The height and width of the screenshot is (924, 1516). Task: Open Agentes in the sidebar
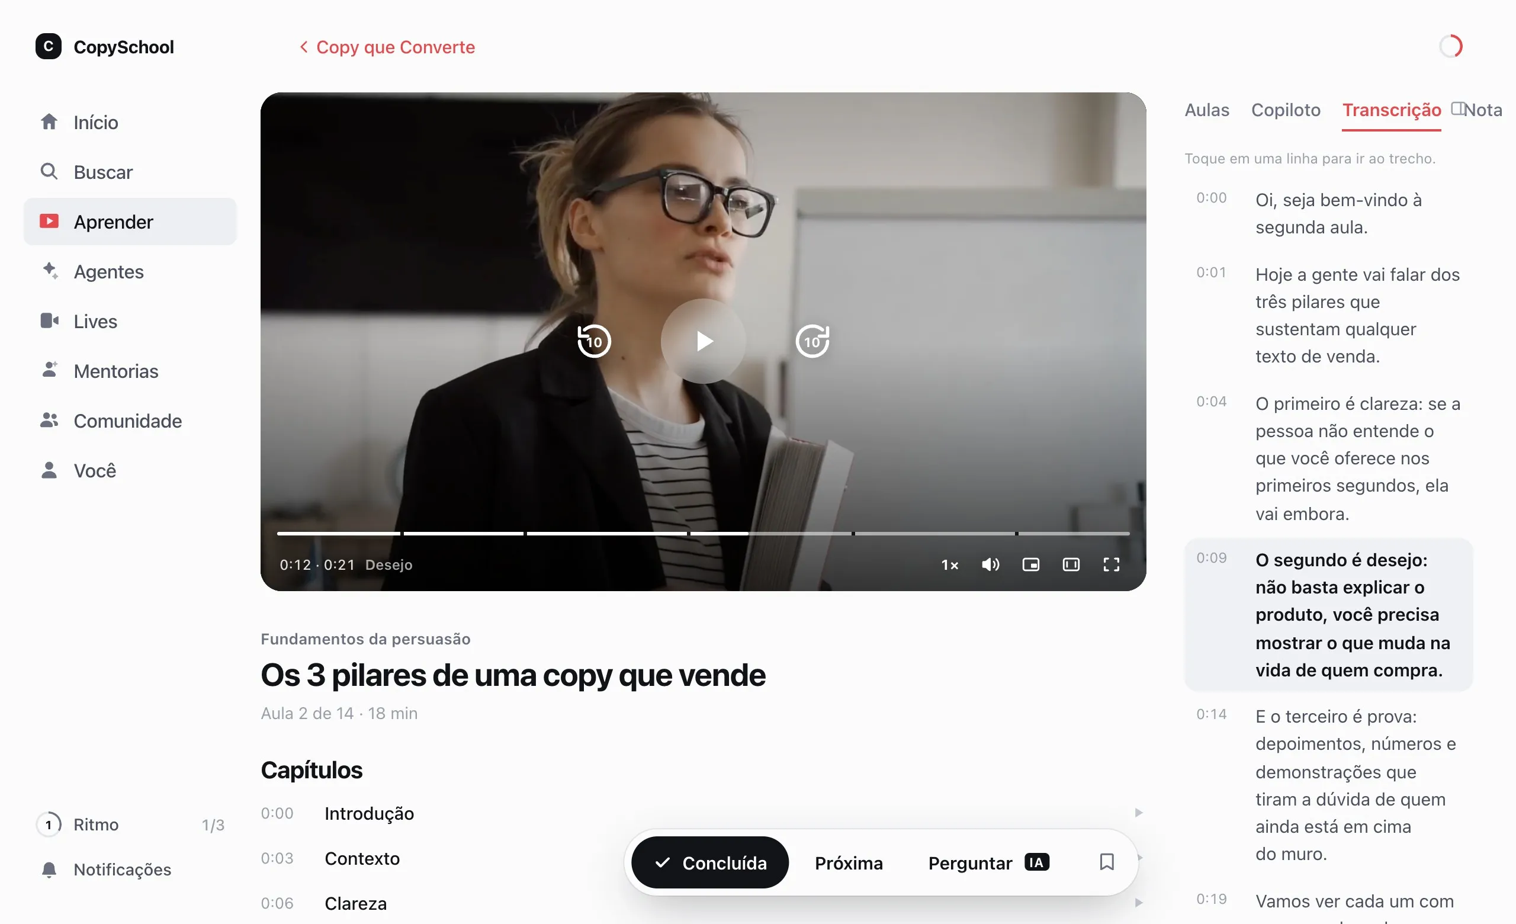[130, 271]
